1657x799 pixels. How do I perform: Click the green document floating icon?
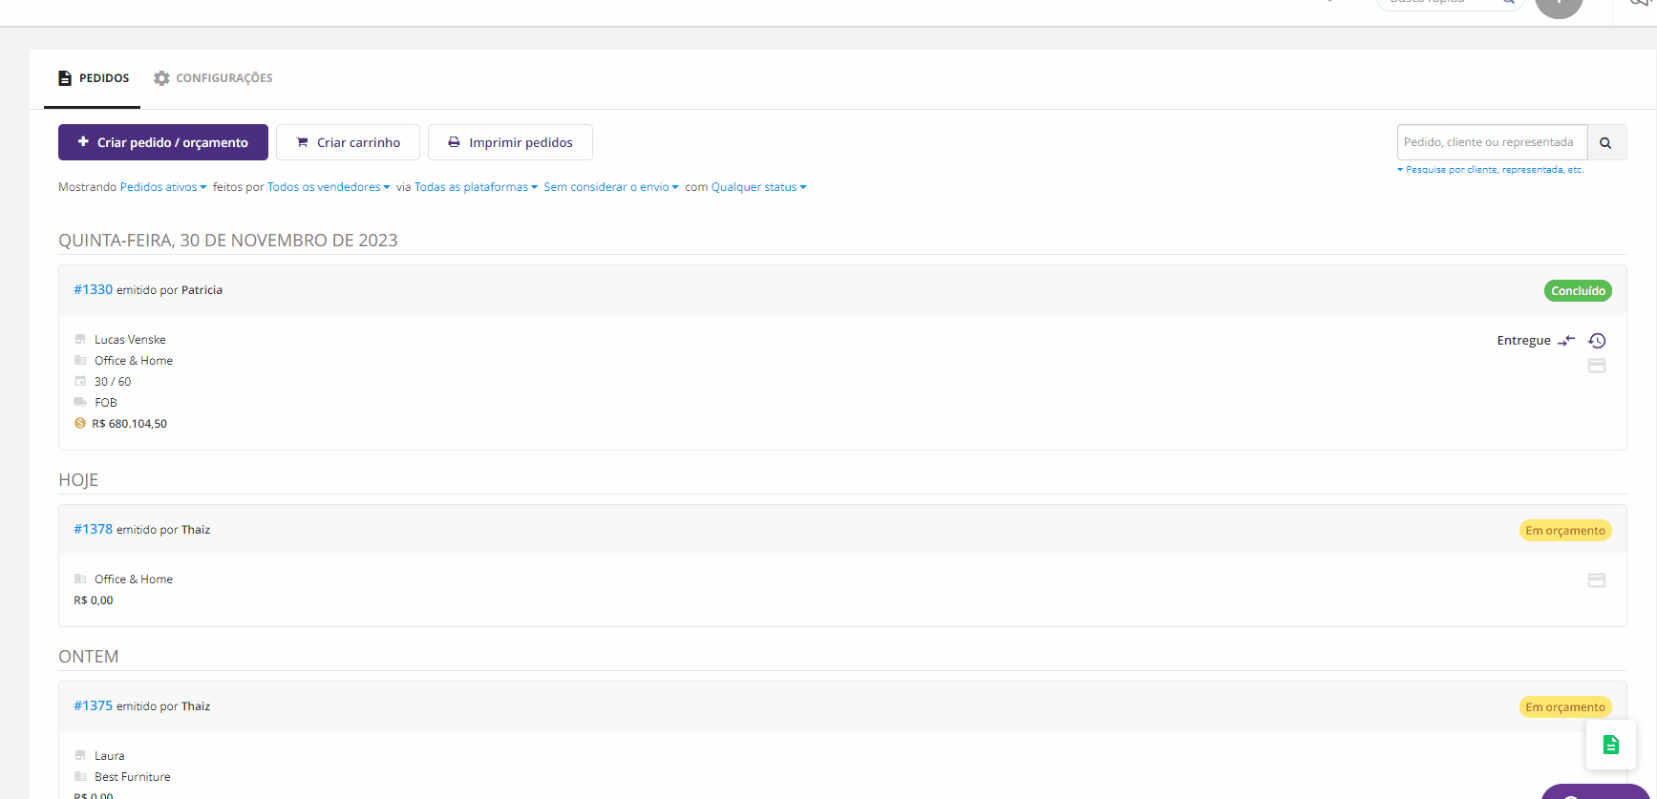(1611, 745)
